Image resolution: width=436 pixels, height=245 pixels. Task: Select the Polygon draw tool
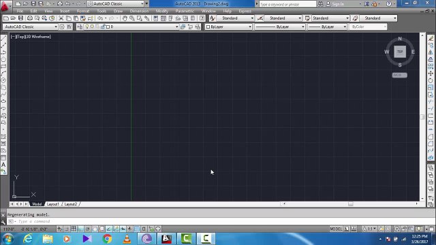coord(3,59)
